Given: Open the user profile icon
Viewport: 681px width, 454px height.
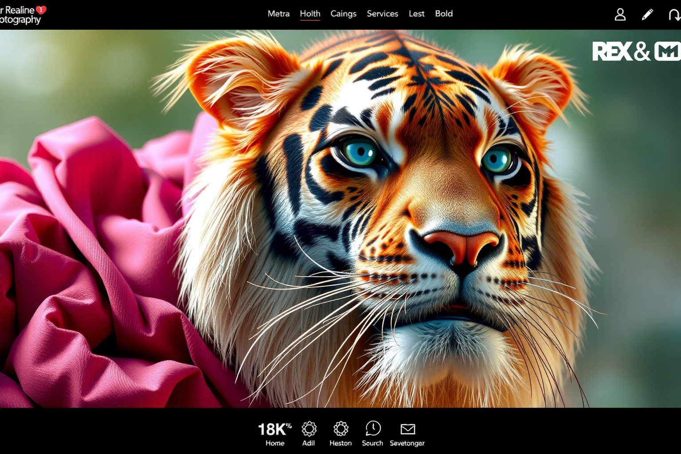Looking at the screenshot, I should click(620, 15).
